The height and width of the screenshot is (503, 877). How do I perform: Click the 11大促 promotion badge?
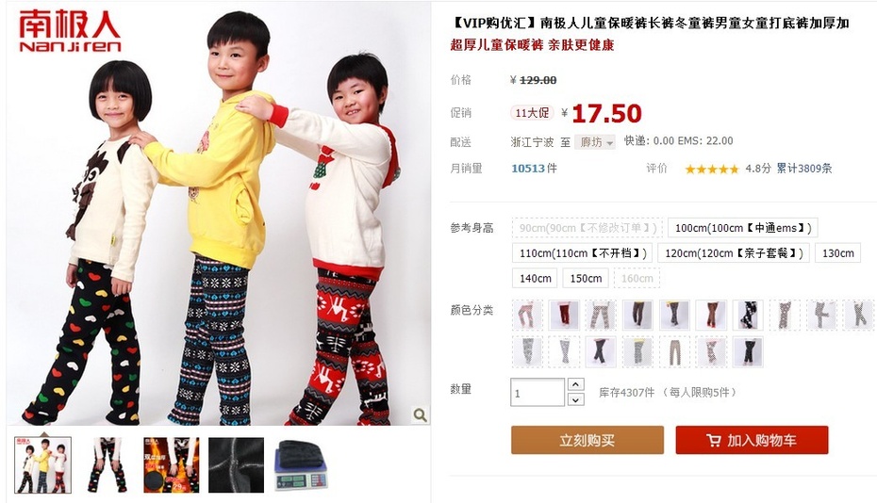point(531,113)
